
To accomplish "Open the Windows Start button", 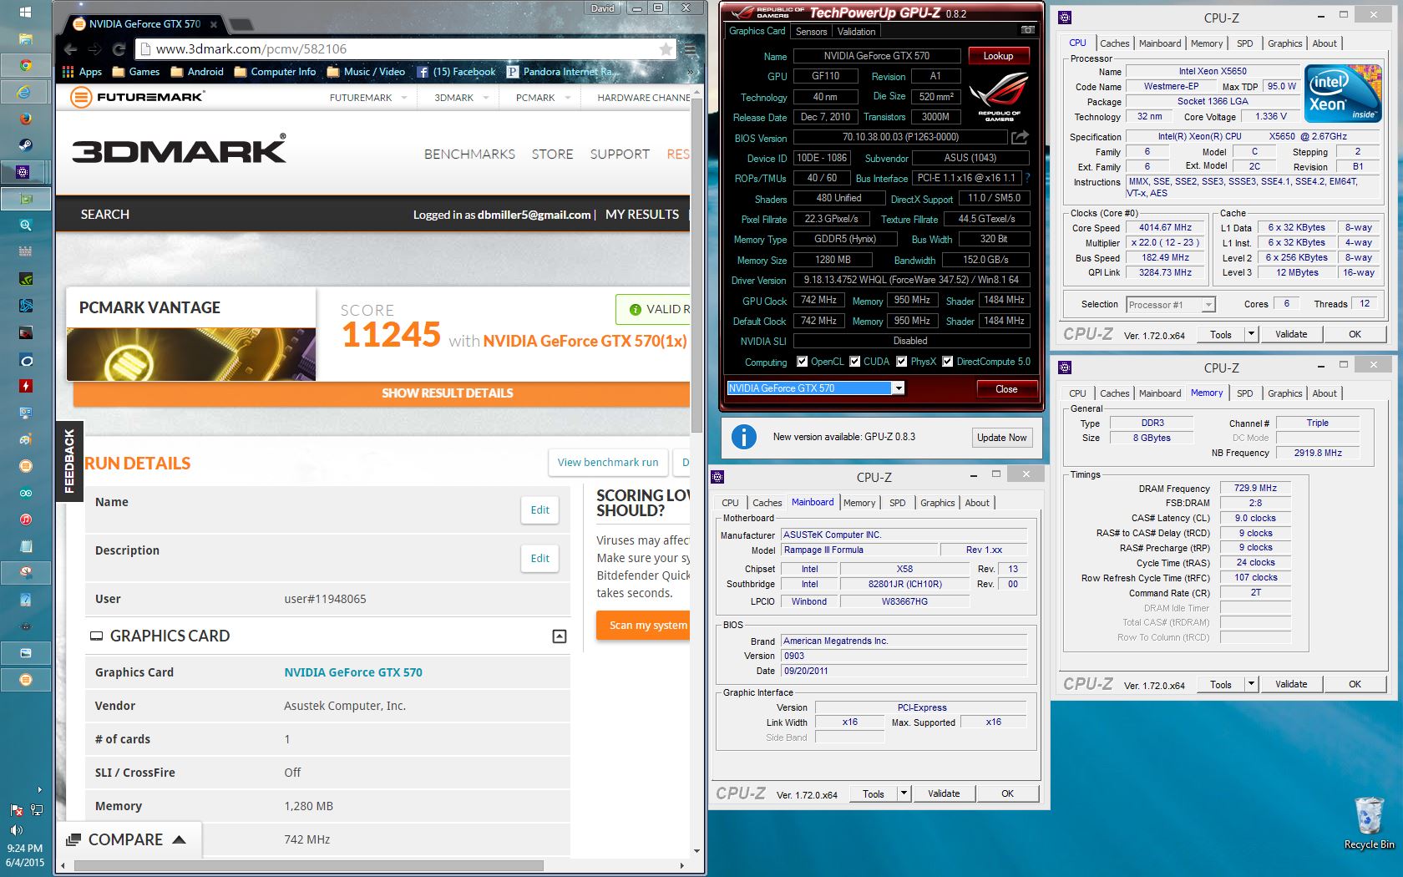I will pyautogui.click(x=25, y=12).
